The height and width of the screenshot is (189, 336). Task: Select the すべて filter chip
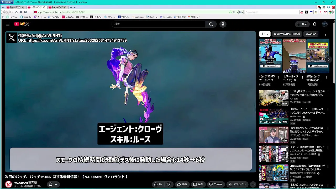[265, 34]
